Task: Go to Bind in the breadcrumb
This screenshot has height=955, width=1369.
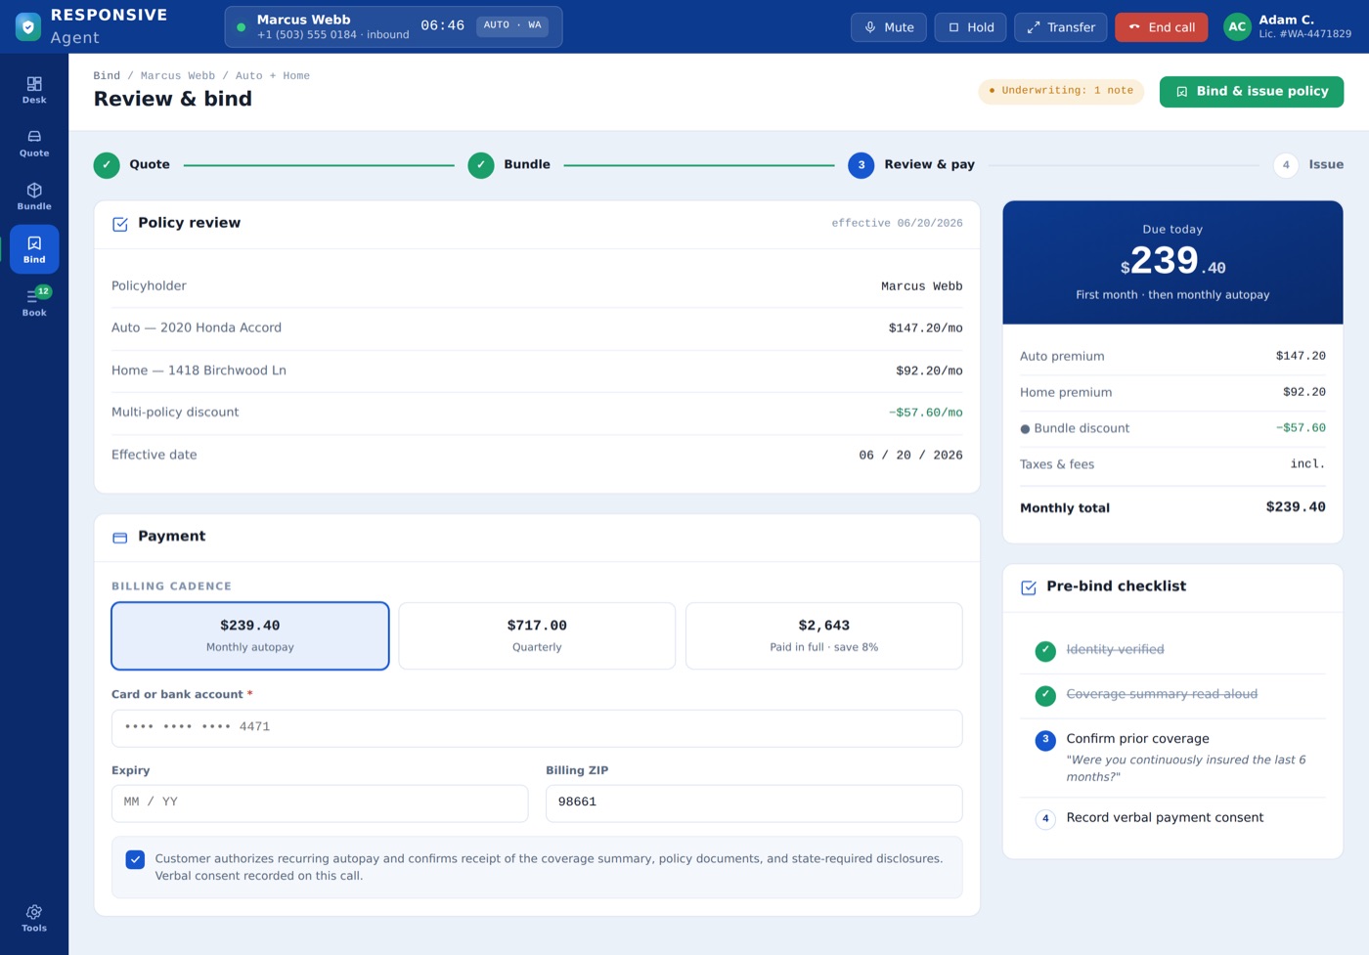Action: [107, 76]
